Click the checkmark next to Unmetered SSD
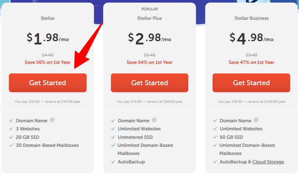The height and width of the screenshot is (177, 299). pyautogui.click(x=113, y=137)
